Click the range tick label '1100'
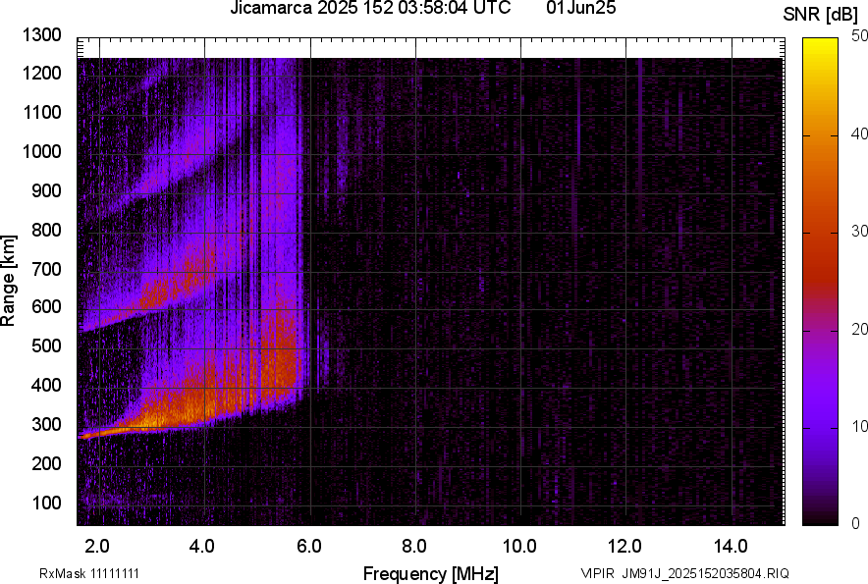 [42, 112]
